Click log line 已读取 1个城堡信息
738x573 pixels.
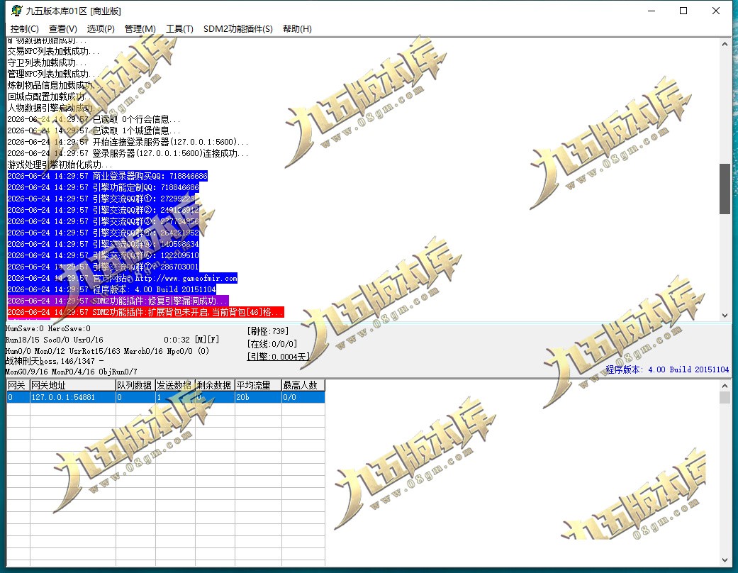[94, 131]
